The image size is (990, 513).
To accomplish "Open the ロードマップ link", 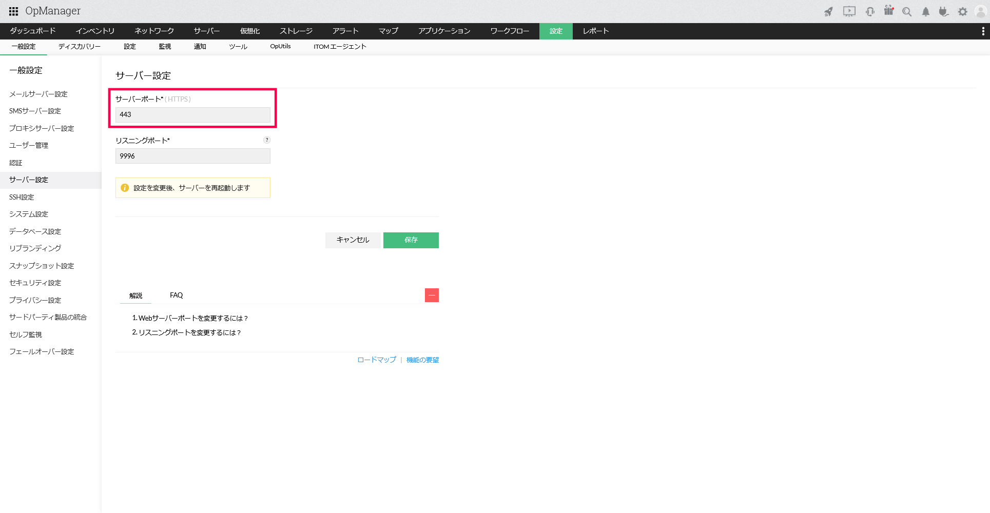I will (x=376, y=360).
